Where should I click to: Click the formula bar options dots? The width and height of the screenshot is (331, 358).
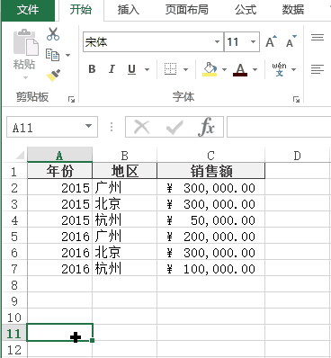(112, 127)
